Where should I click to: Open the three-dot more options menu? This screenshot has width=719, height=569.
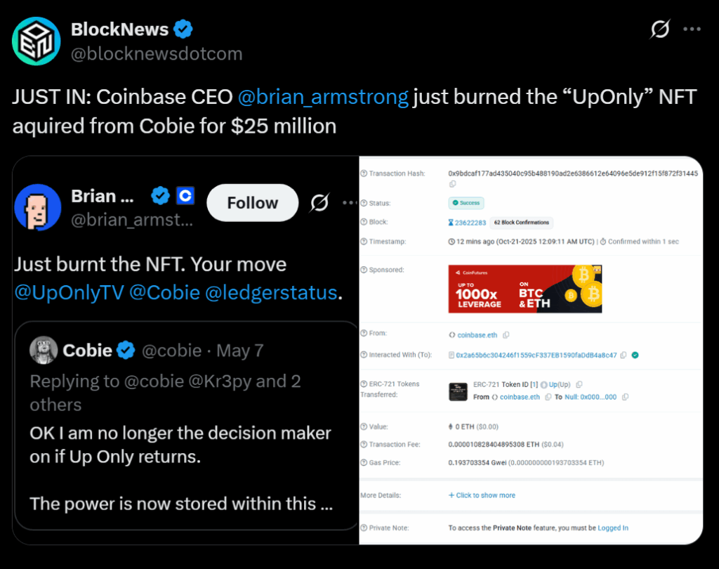(692, 30)
